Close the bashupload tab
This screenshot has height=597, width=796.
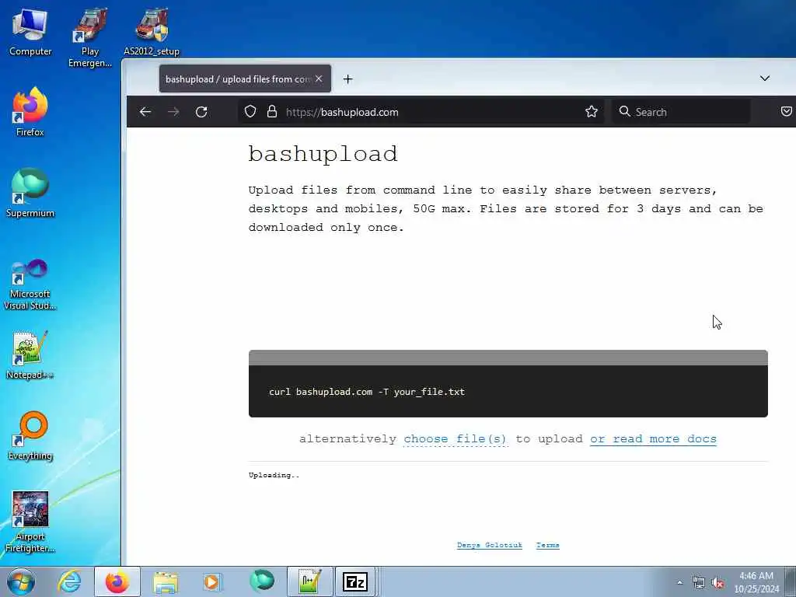coord(319,79)
